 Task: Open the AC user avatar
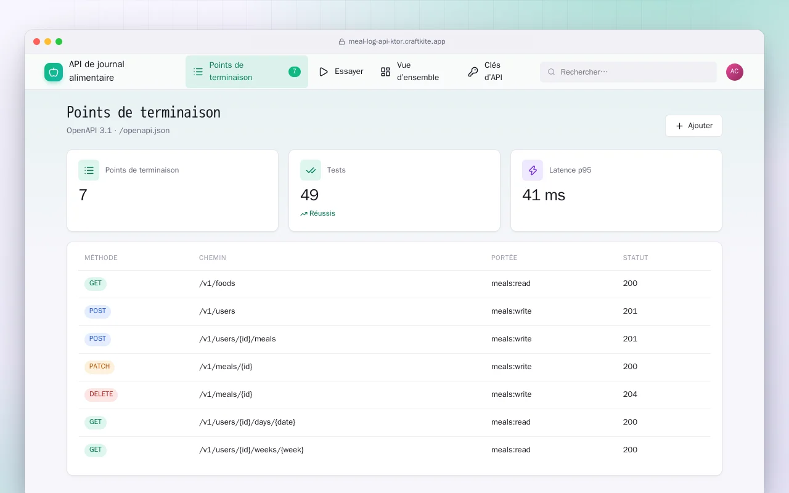[734, 71]
